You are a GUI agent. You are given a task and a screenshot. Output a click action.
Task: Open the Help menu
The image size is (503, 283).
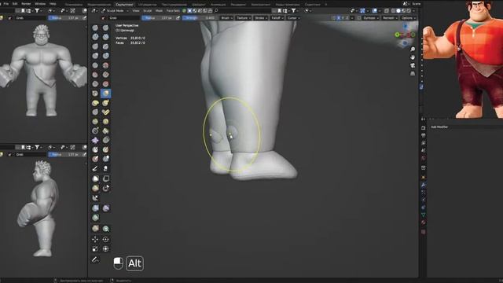click(x=53, y=4)
